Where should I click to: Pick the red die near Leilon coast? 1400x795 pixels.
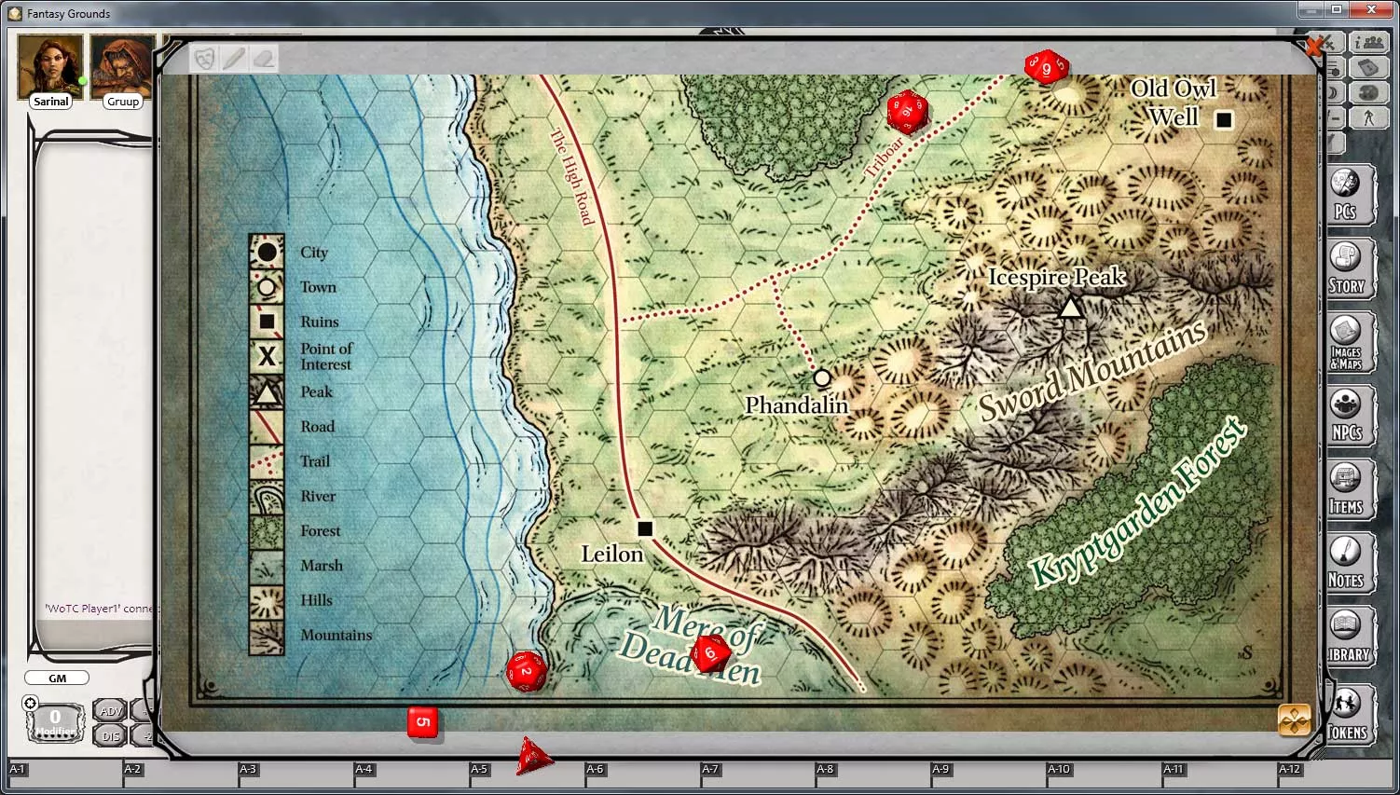pos(527,672)
